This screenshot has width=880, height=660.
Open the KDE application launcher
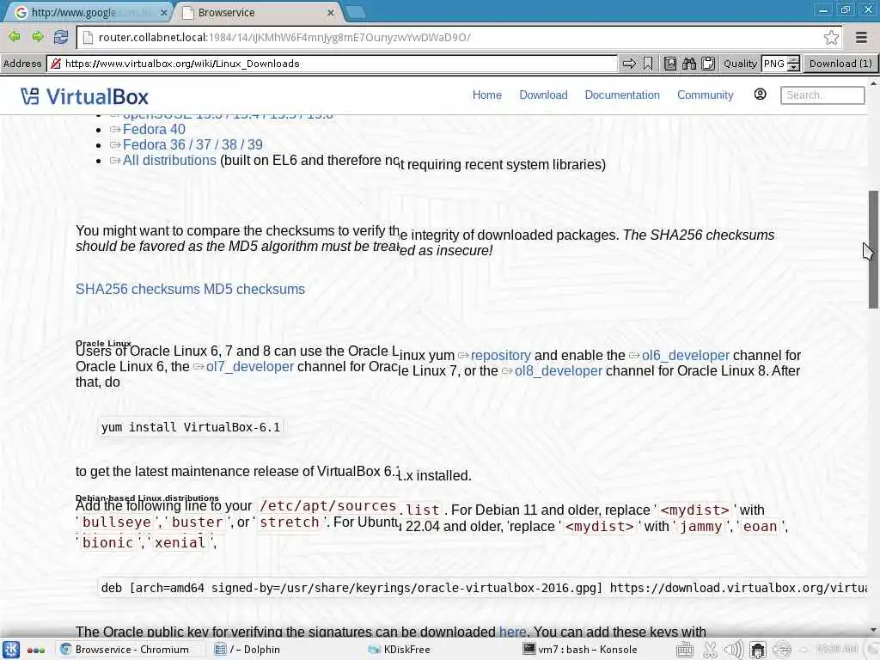[10, 650]
